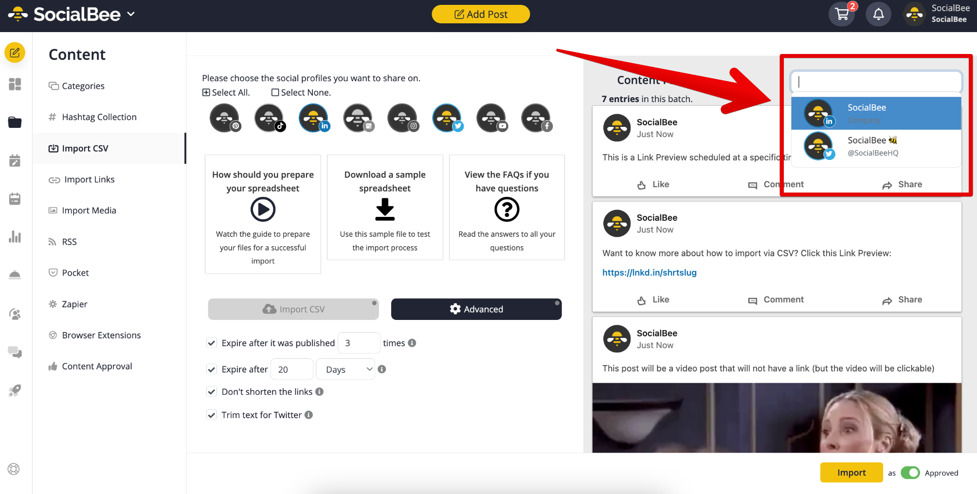Open the Days unit dropdown
The width and height of the screenshot is (977, 494).
click(x=345, y=369)
